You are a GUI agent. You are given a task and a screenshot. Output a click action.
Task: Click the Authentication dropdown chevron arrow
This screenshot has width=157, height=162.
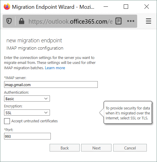46,99
